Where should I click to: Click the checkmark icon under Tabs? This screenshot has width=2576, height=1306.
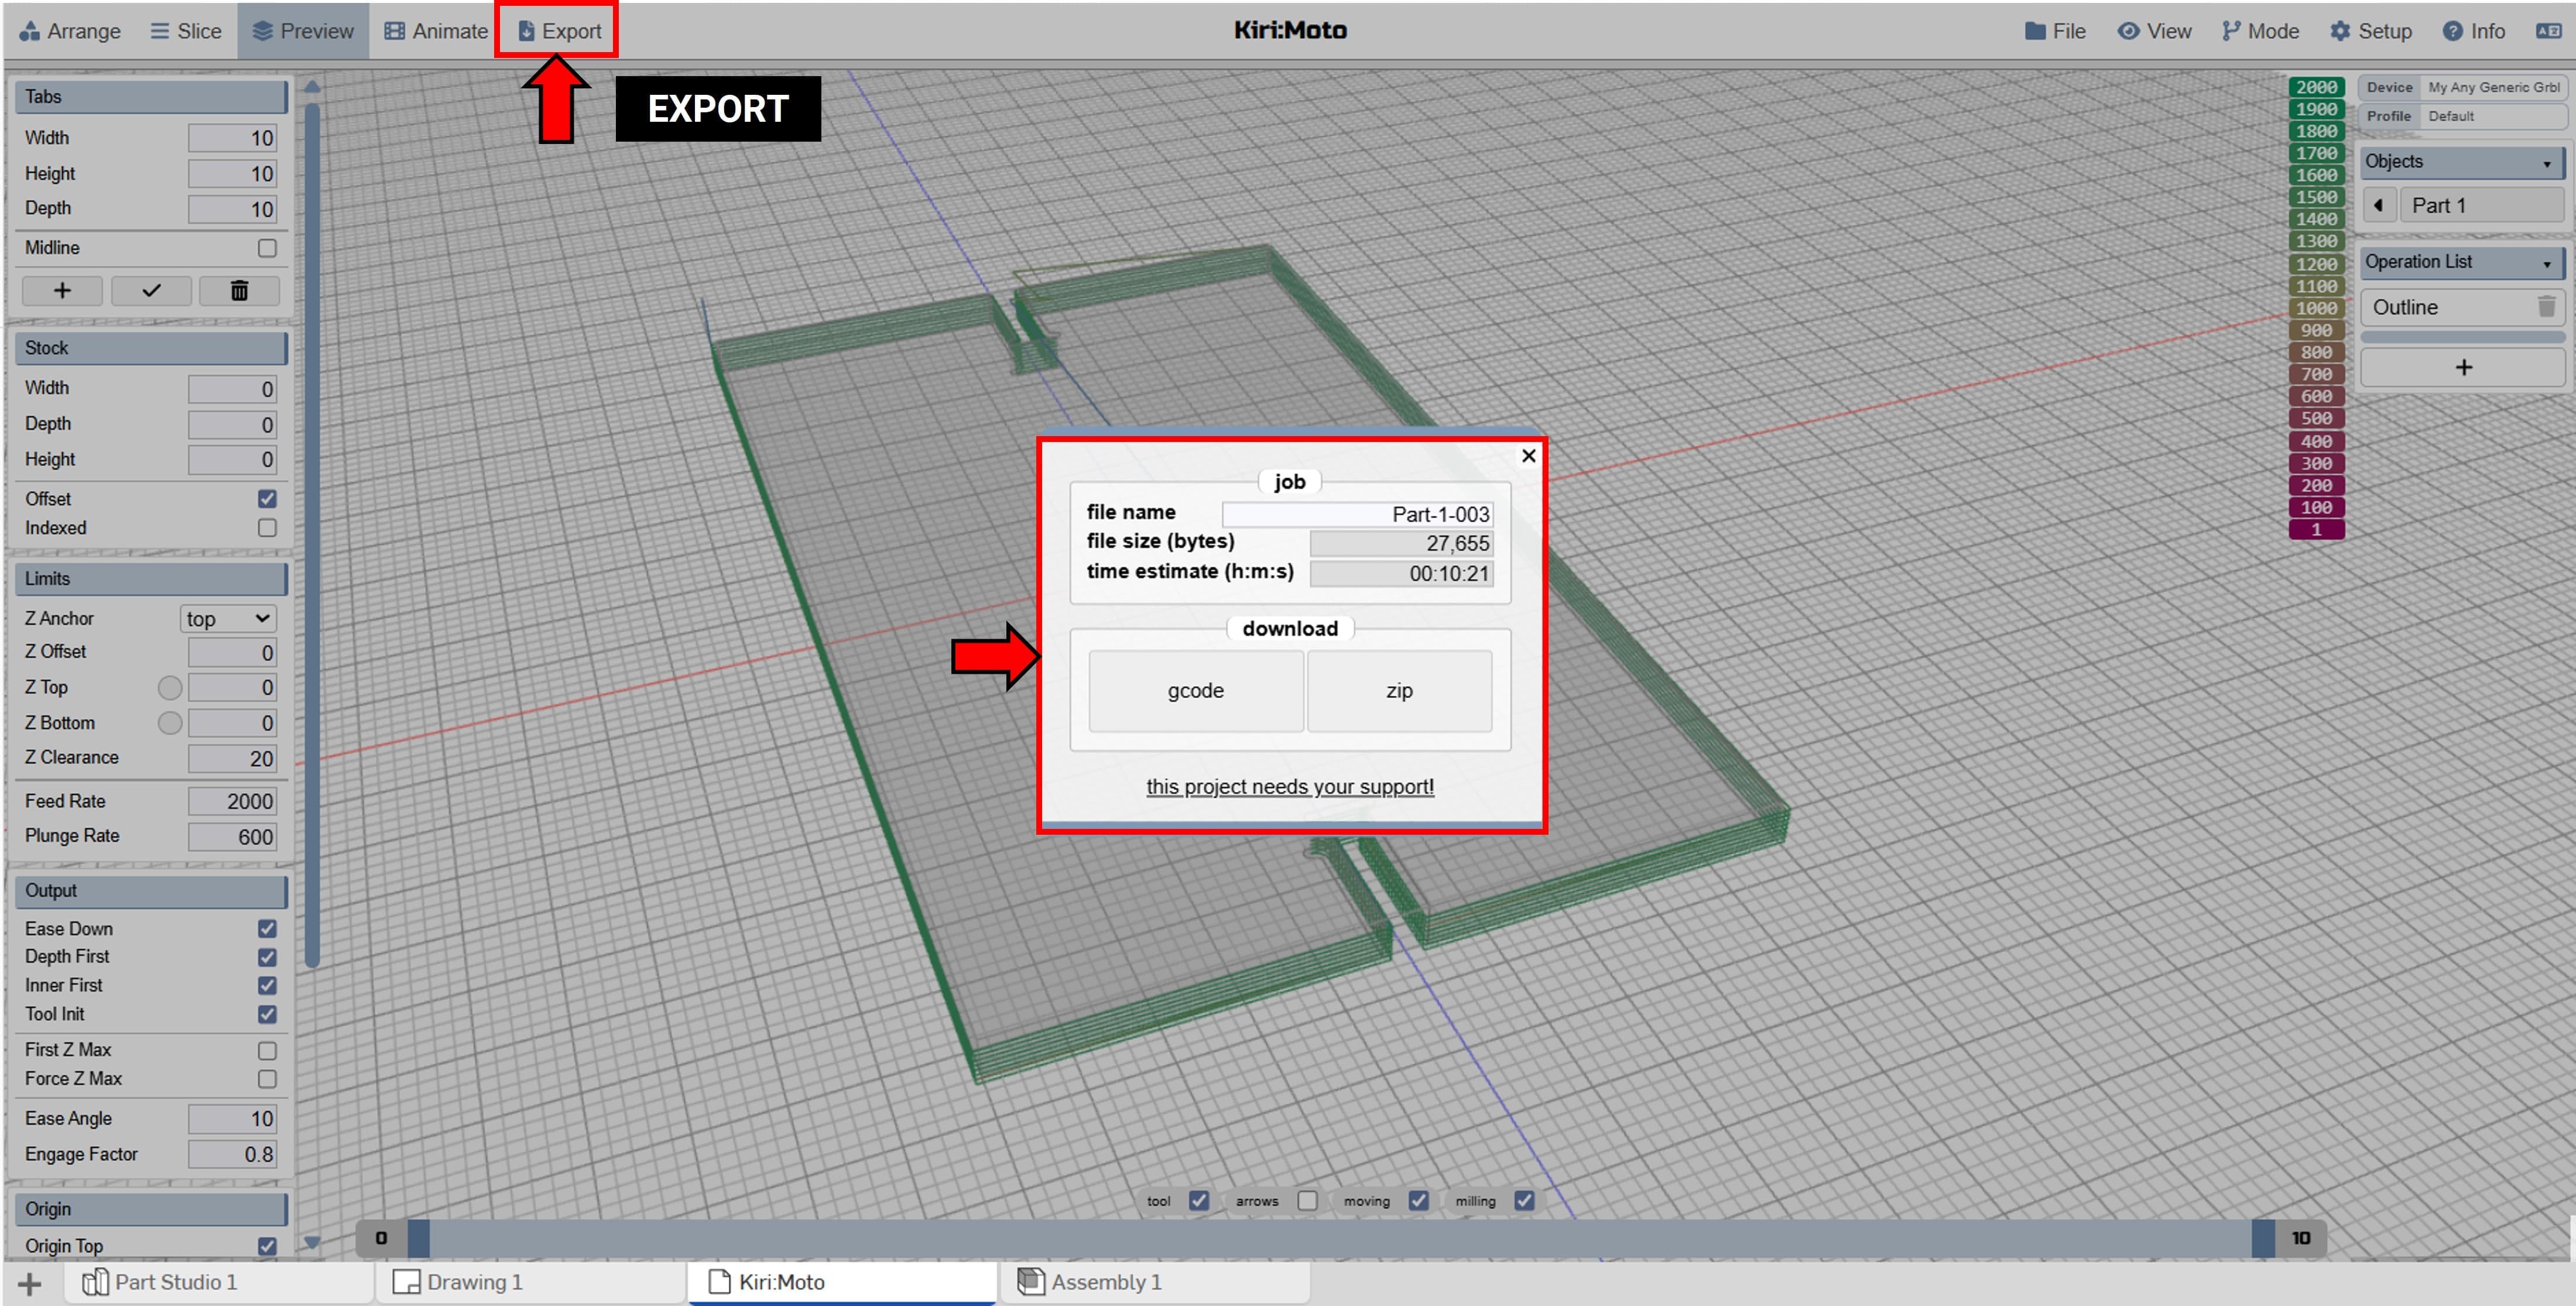[x=151, y=290]
